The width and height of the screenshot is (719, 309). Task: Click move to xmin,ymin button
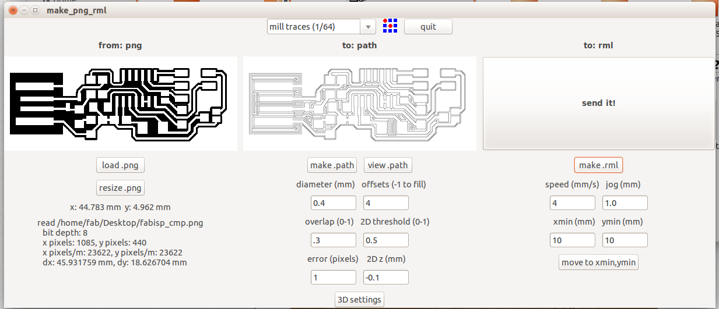[598, 262]
